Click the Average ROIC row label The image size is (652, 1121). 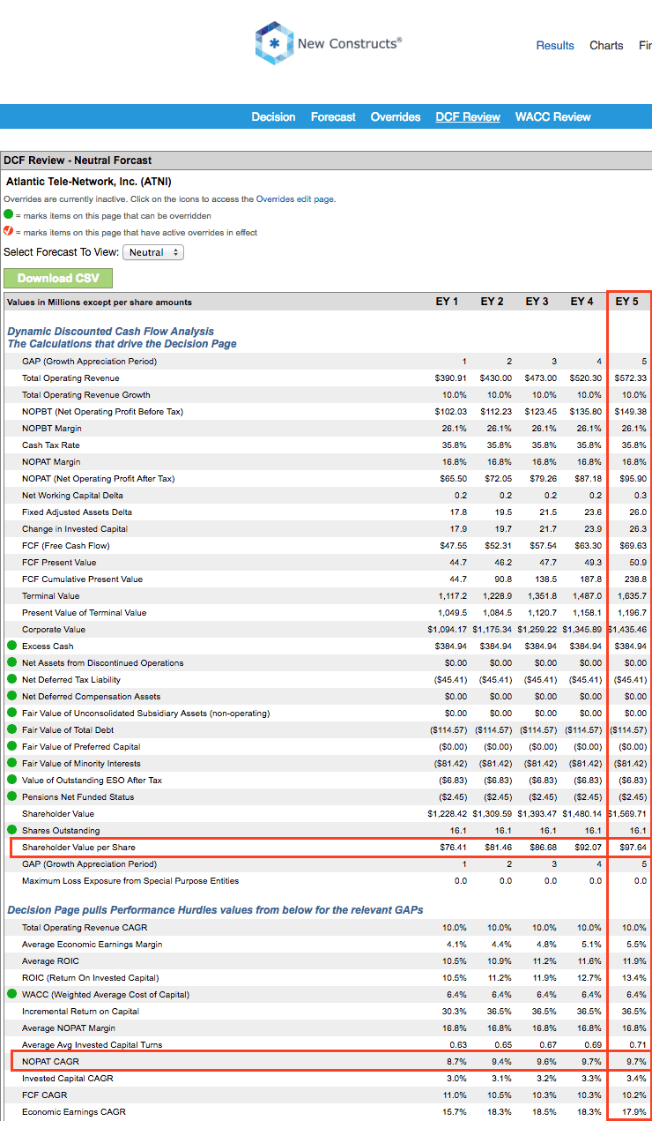pos(49,960)
